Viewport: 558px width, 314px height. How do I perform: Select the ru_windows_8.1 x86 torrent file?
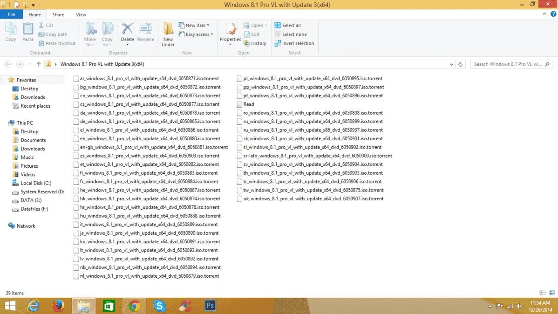point(310,130)
